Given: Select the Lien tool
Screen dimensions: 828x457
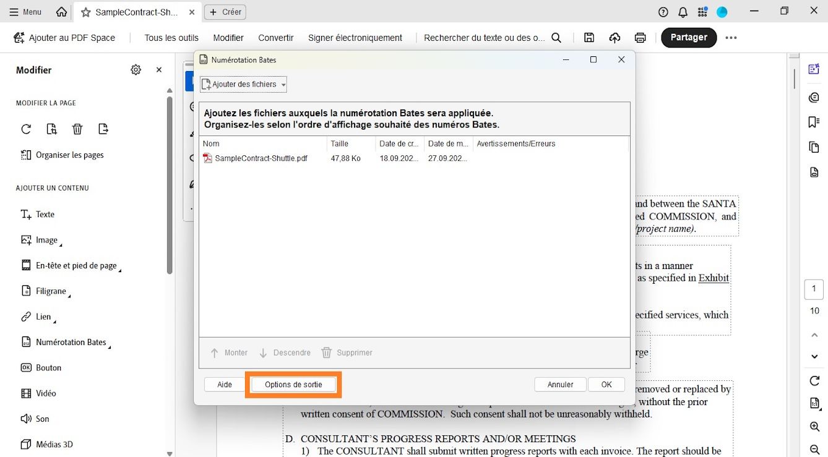Looking at the screenshot, I should click(41, 316).
